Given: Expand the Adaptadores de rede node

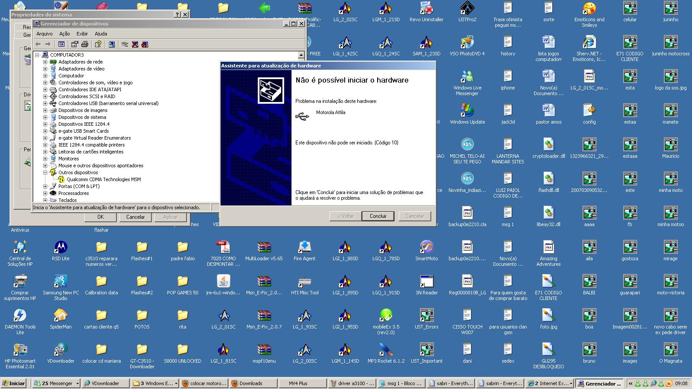Looking at the screenshot, I should (x=45, y=62).
